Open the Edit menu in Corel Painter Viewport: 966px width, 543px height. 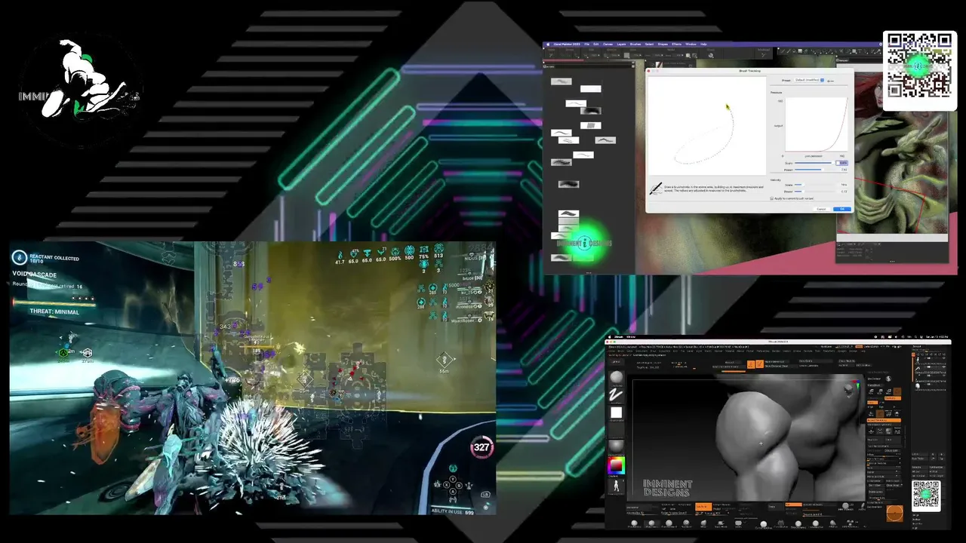(x=595, y=44)
